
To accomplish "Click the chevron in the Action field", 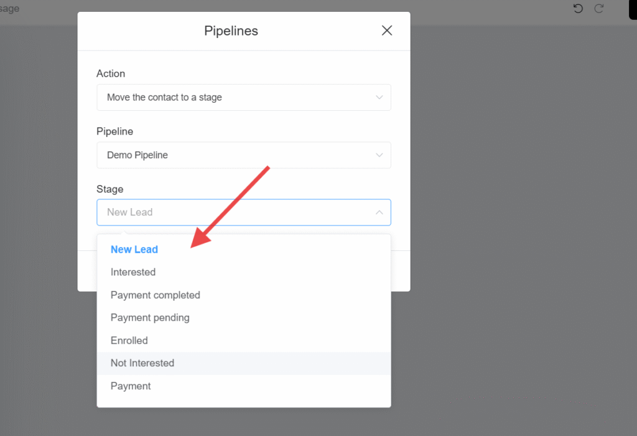I will [x=379, y=98].
